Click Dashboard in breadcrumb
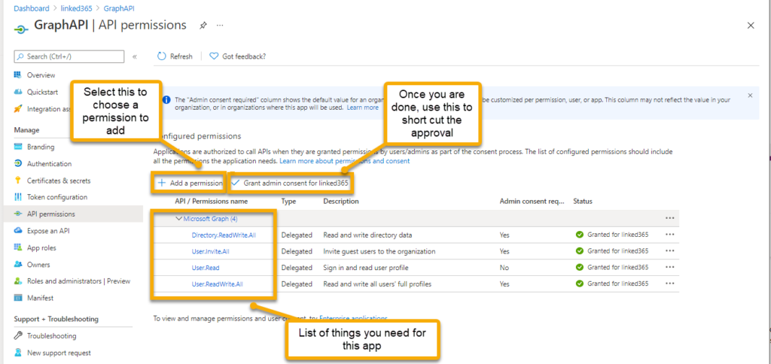 point(32,8)
